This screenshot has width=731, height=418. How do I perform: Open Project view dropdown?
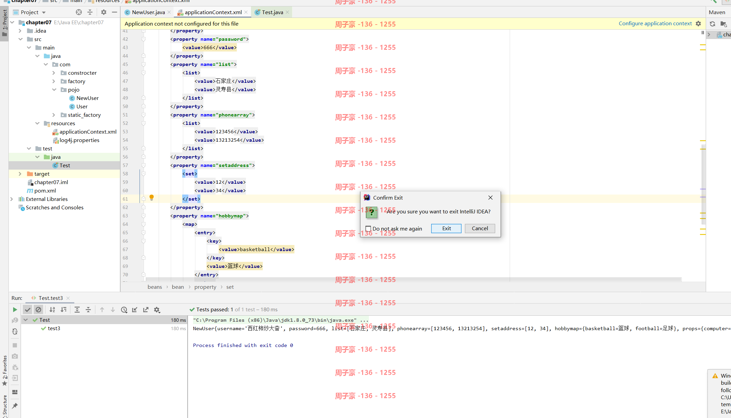pos(44,12)
